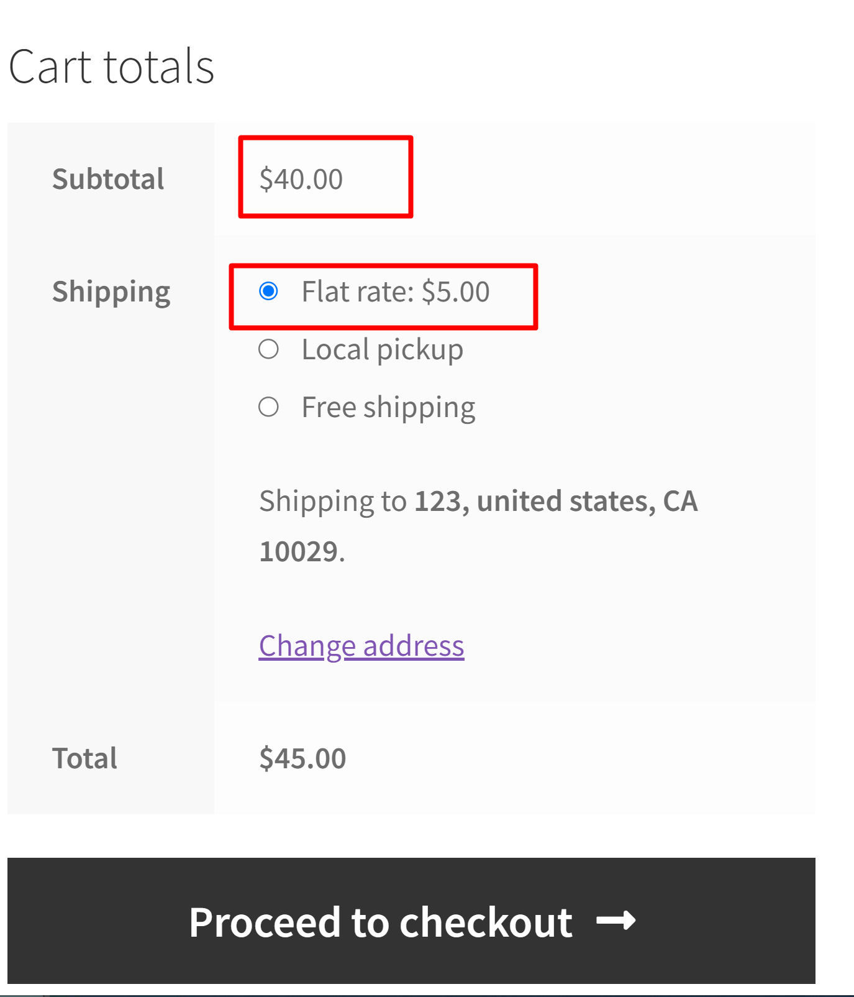Click the words 'Shipping to' in address line

(333, 501)
